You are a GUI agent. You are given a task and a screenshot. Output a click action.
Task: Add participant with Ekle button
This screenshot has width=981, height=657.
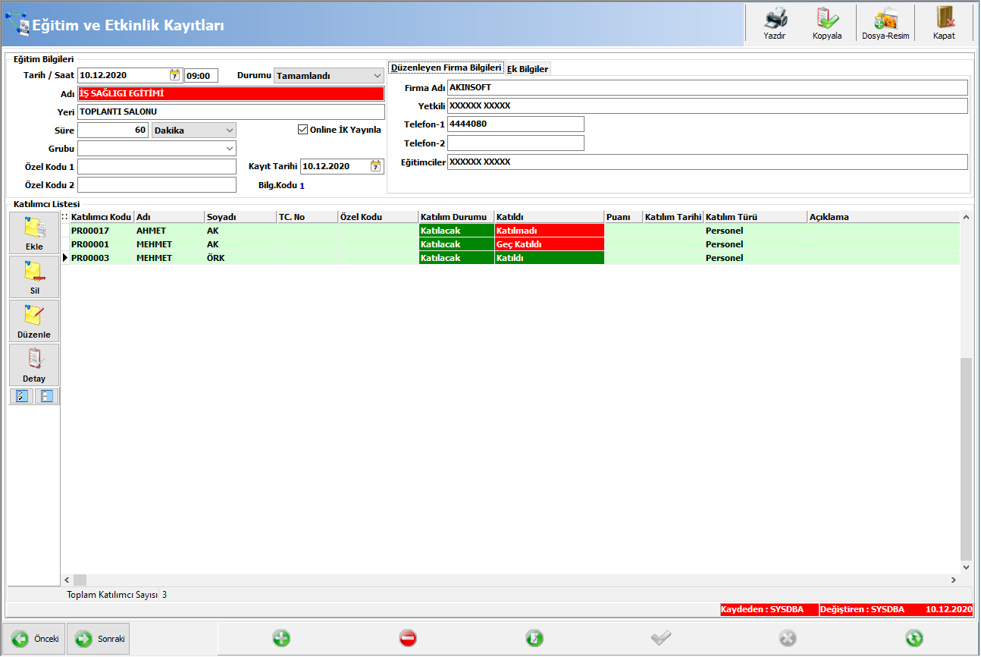34,233
